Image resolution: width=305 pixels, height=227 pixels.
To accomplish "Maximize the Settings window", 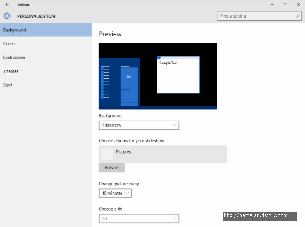I will pyautogui.click(x=285, y=4).
